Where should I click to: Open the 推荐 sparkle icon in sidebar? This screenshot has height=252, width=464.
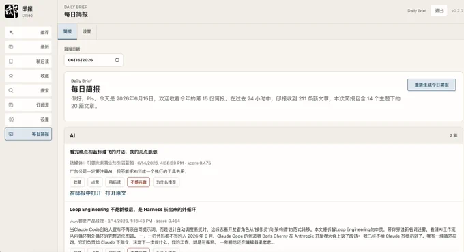pyautogui.click(x=11, y=32)
